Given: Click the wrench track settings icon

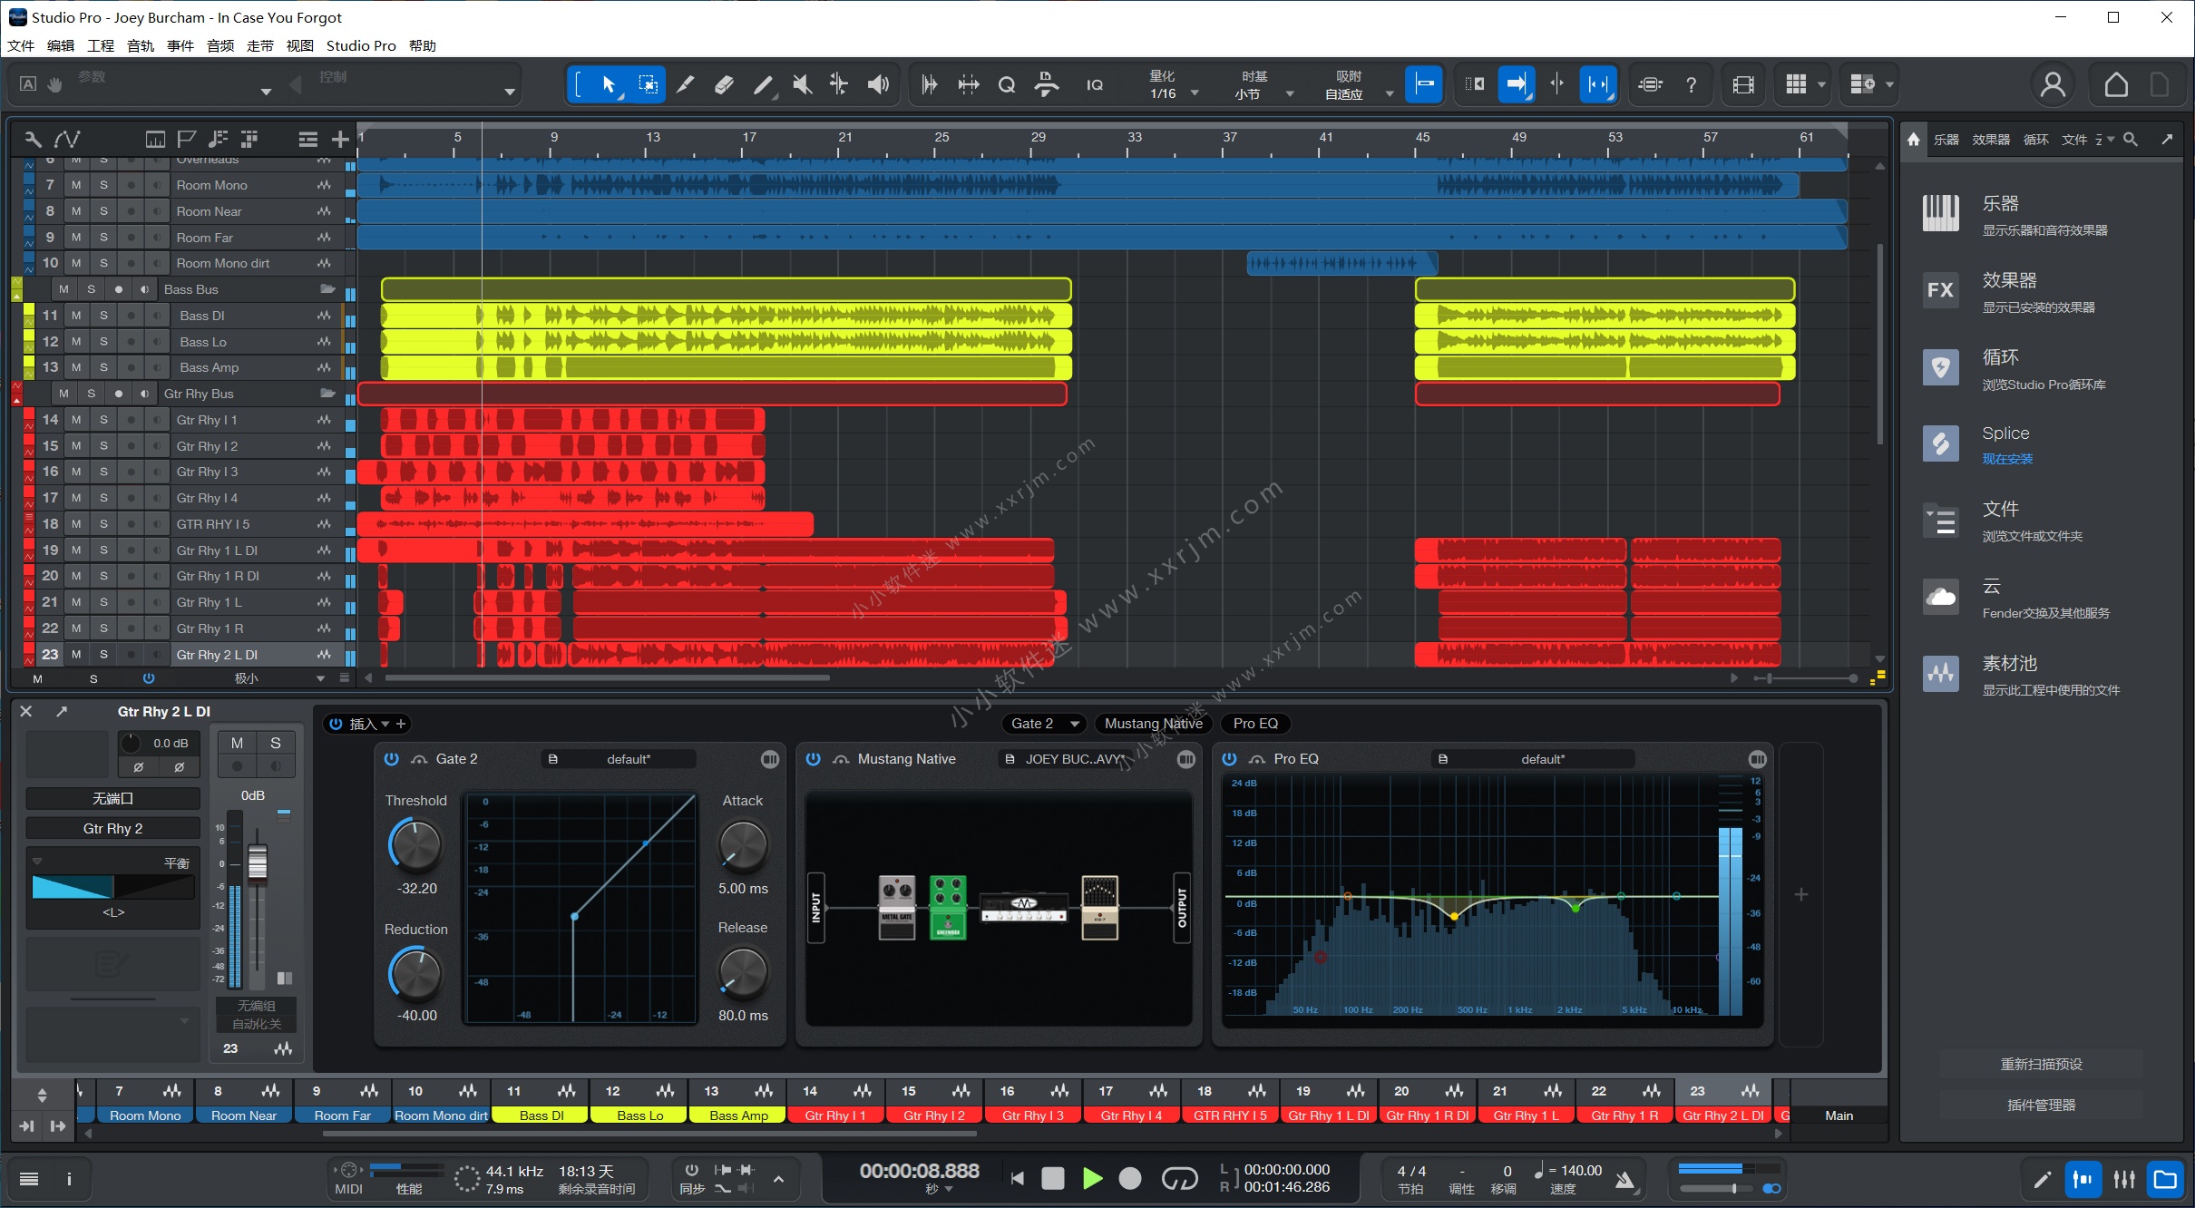Looking at the screenshot, I should 31,139.
